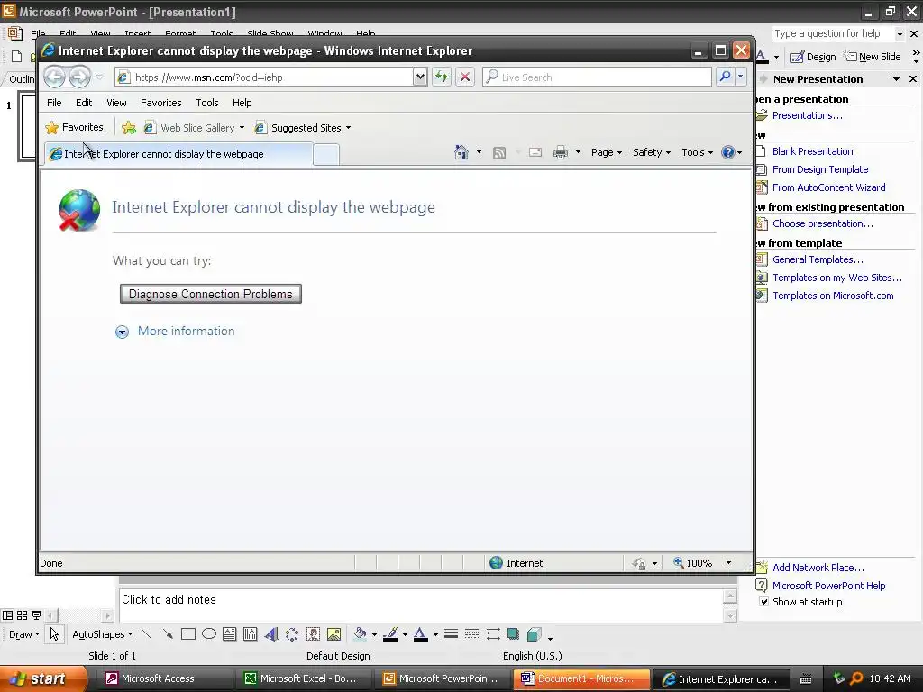
Task: Apply Fill Color bucket
Action: pos(360,634)
